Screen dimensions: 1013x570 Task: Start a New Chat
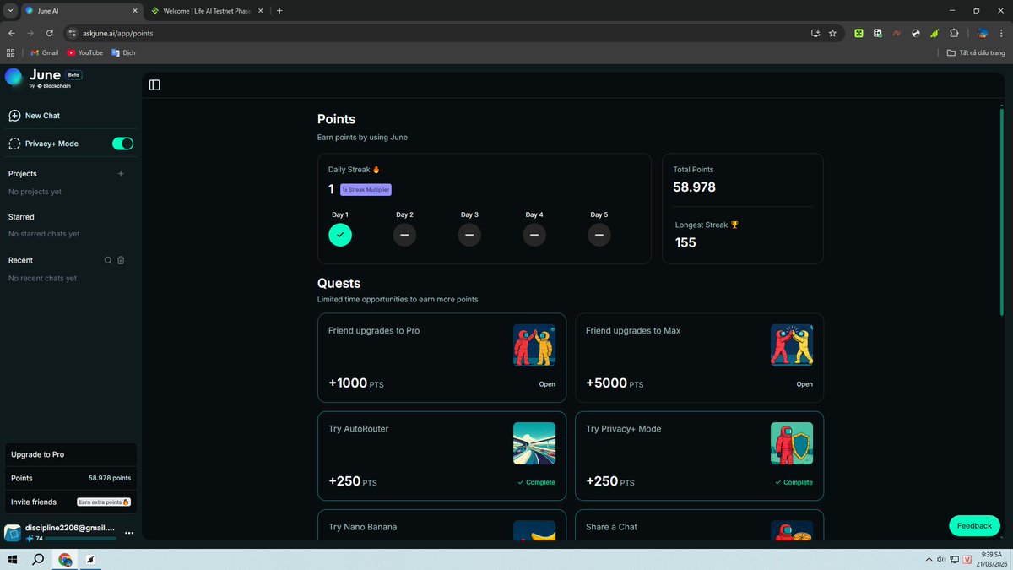point(71,116)
